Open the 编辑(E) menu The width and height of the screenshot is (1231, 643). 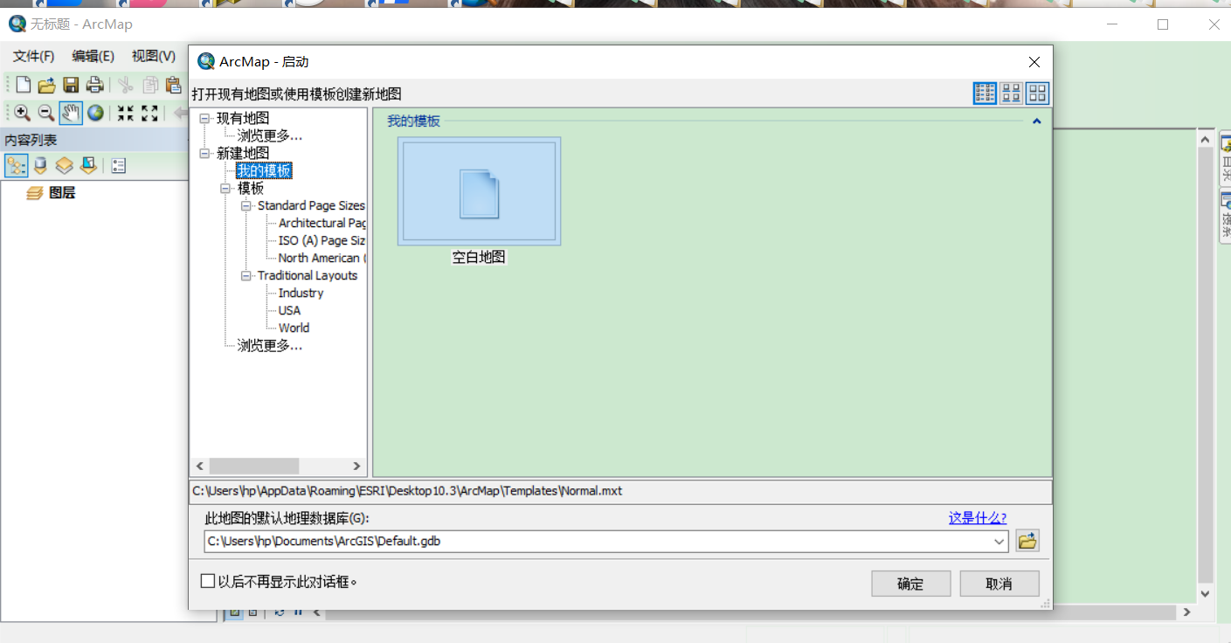[x=93, y=56]
